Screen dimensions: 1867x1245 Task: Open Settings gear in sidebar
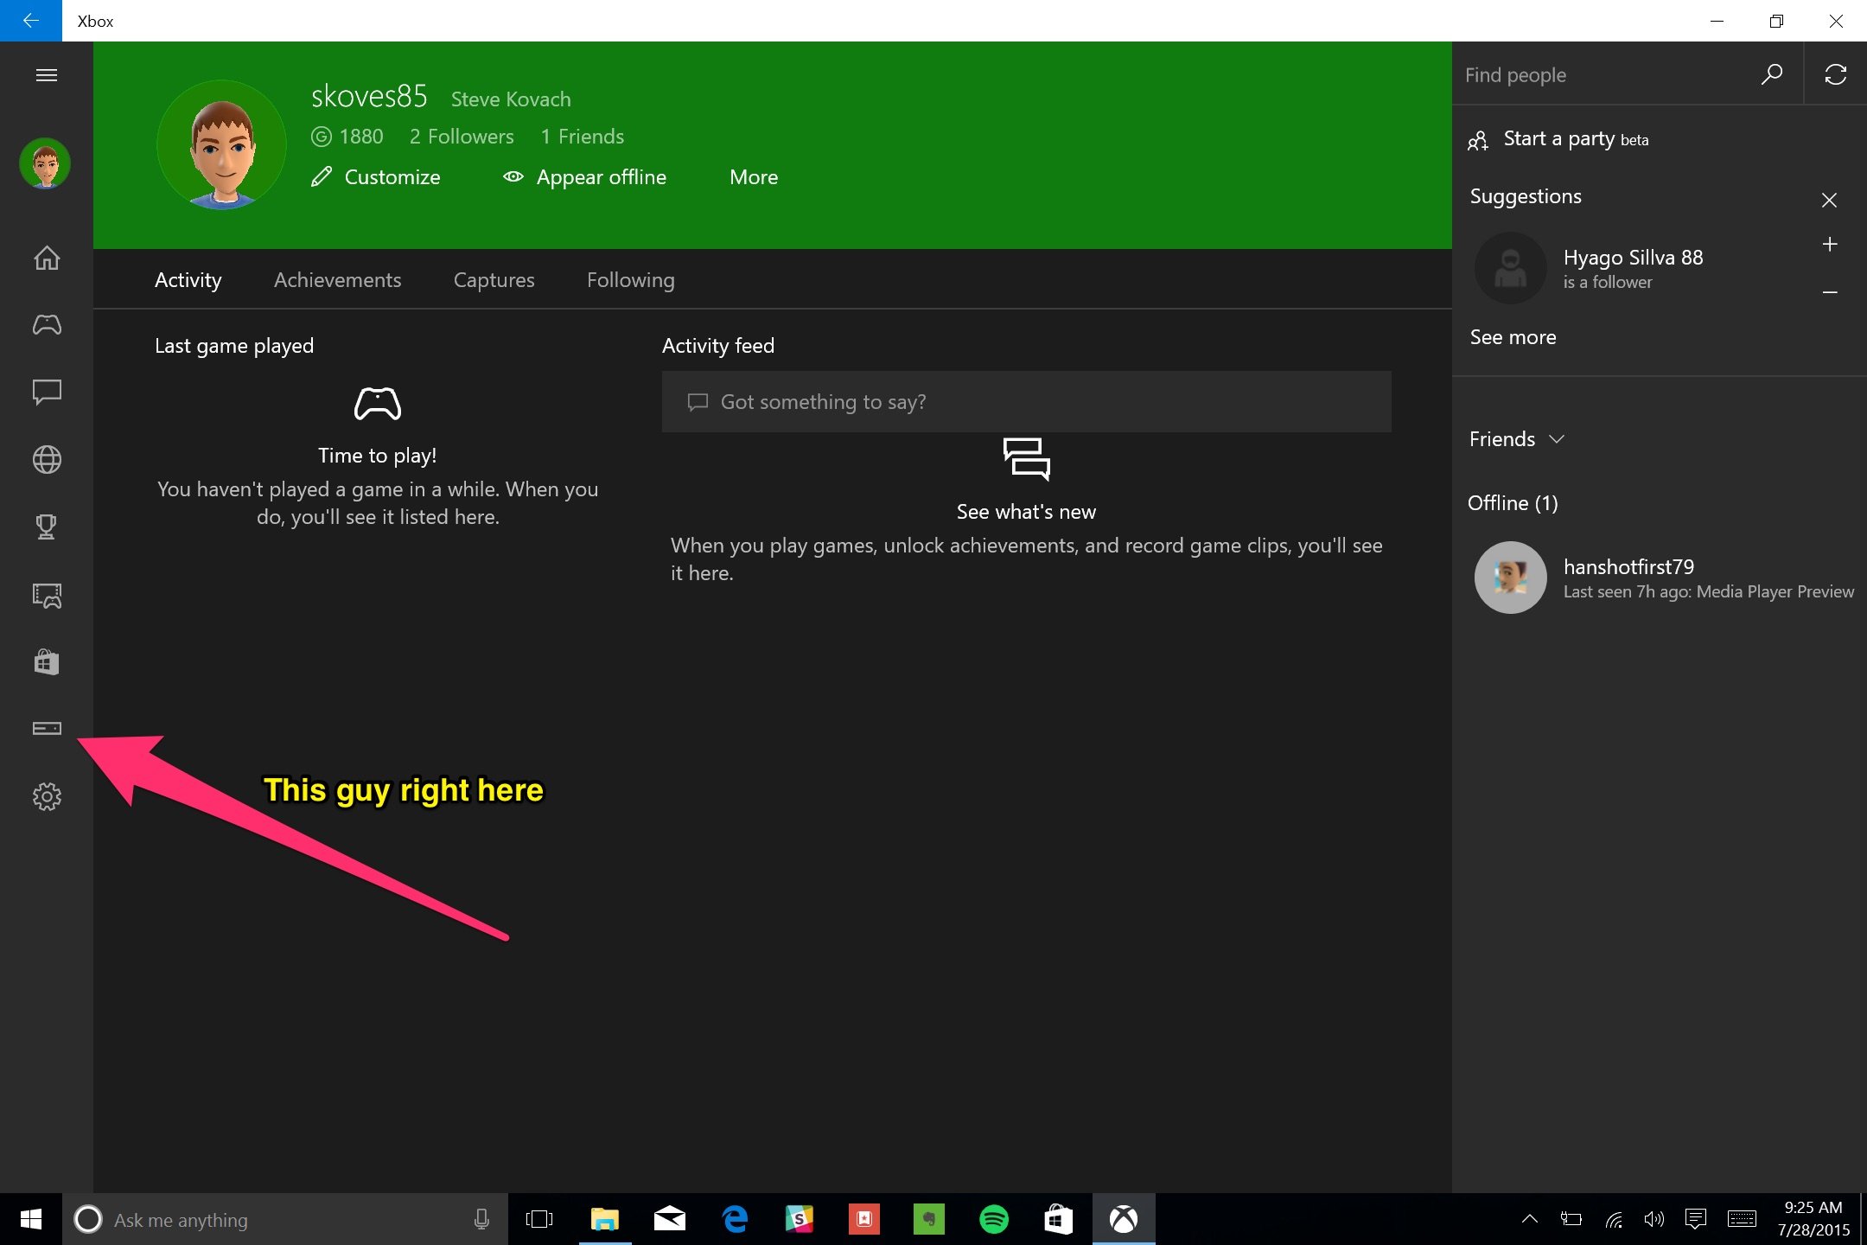(47, 796)
